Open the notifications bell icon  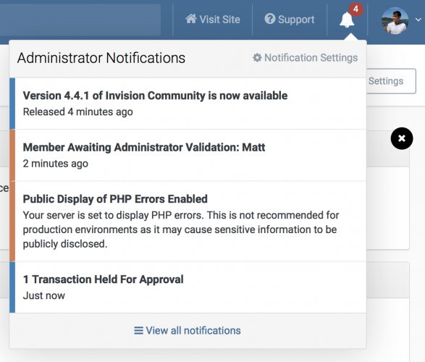click(x=347, y=20)
